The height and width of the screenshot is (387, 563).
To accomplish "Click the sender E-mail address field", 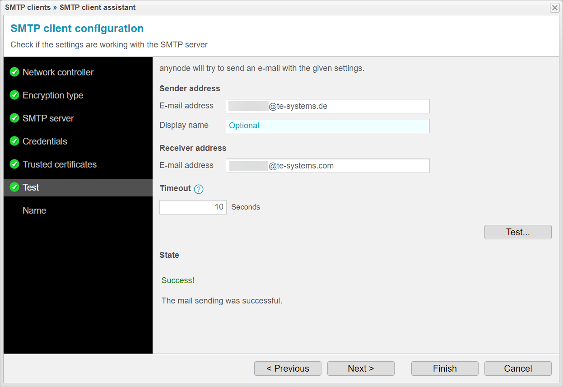I will pyautogui.click(x=327, y=106).
